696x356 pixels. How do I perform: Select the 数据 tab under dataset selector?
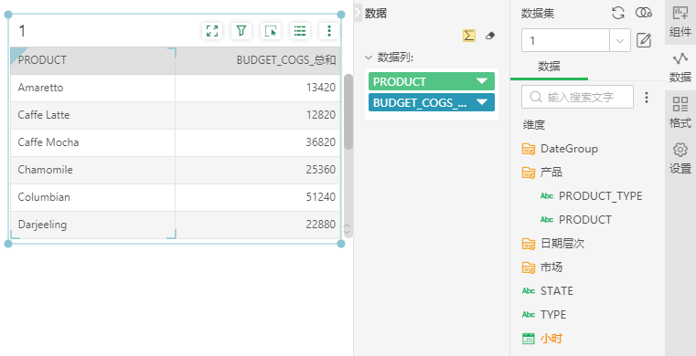549,67
